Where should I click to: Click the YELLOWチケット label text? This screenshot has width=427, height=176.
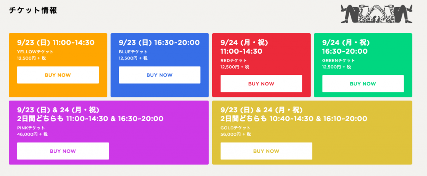[x=35, y=52]
